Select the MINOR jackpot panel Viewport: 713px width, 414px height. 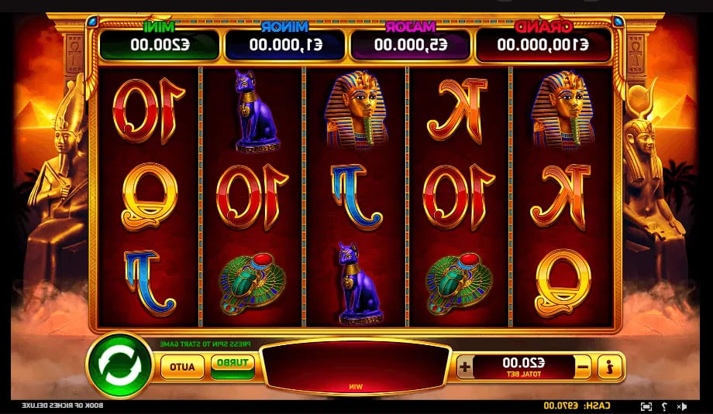[285, 44]
